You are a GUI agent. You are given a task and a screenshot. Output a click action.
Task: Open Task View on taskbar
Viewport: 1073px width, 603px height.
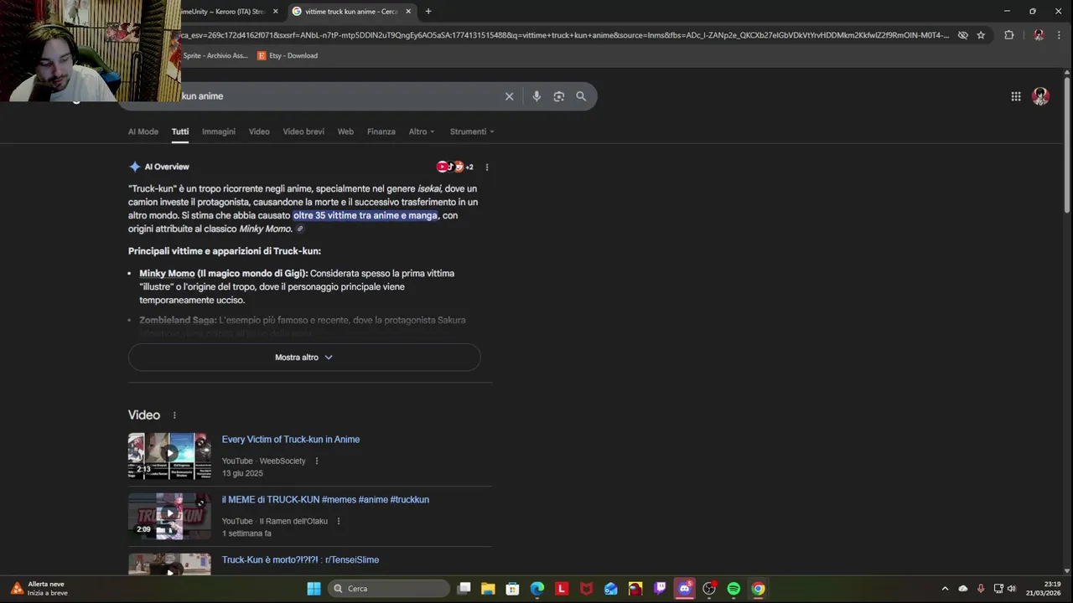pyautogui.click(x=464, y=589)
